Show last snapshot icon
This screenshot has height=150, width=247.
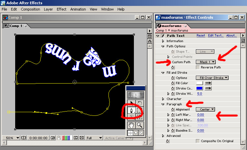click(59, 138)
